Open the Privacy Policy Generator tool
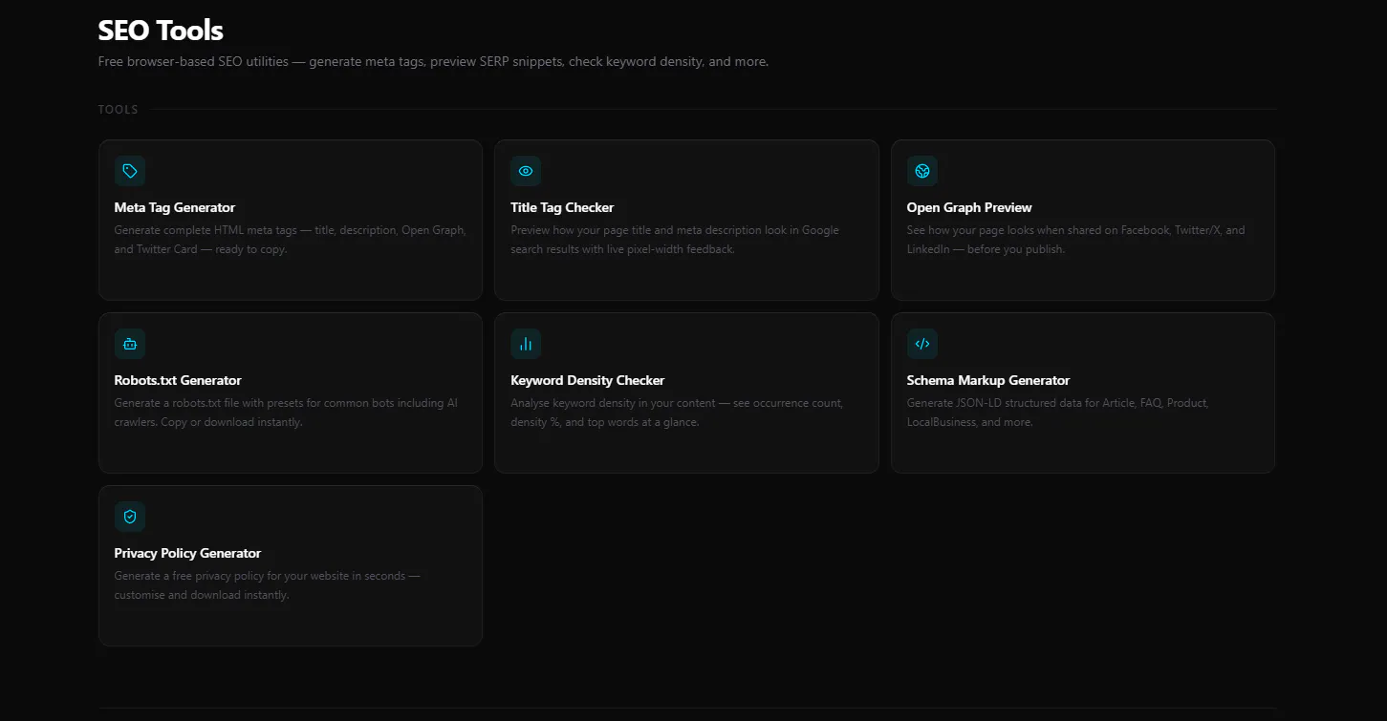 [x=291, y=565]
